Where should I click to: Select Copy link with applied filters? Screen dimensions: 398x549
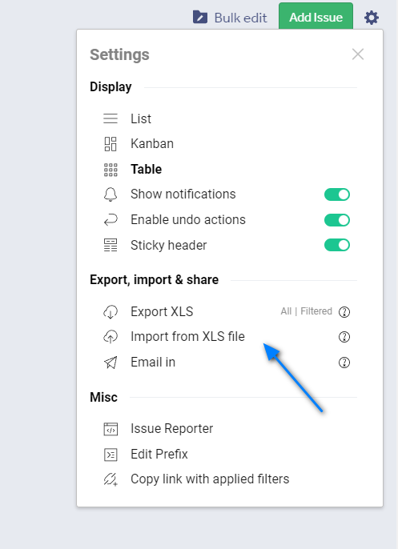[210, 479]
